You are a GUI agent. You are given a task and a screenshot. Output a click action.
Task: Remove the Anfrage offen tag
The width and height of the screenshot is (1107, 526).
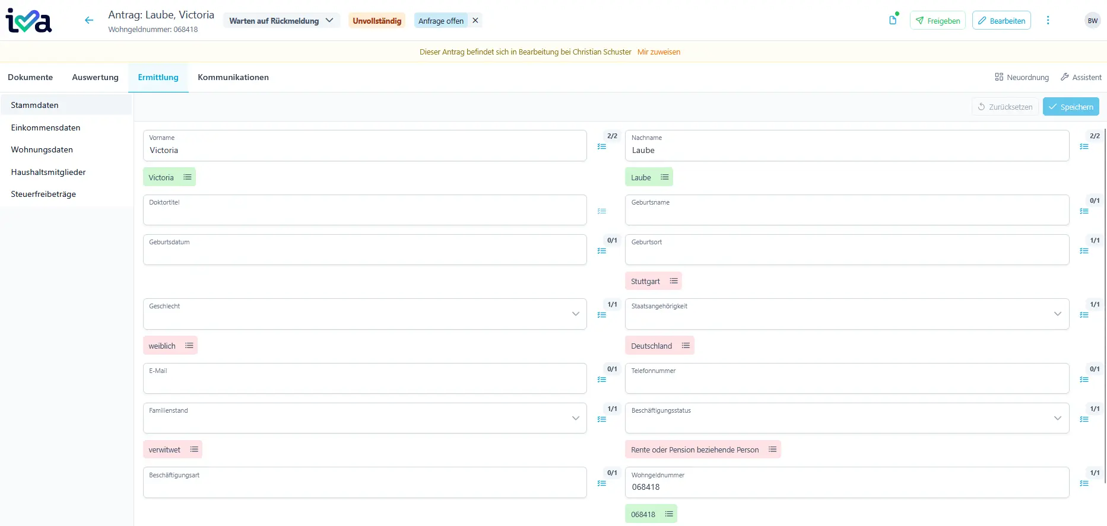(x=475, y=20)
